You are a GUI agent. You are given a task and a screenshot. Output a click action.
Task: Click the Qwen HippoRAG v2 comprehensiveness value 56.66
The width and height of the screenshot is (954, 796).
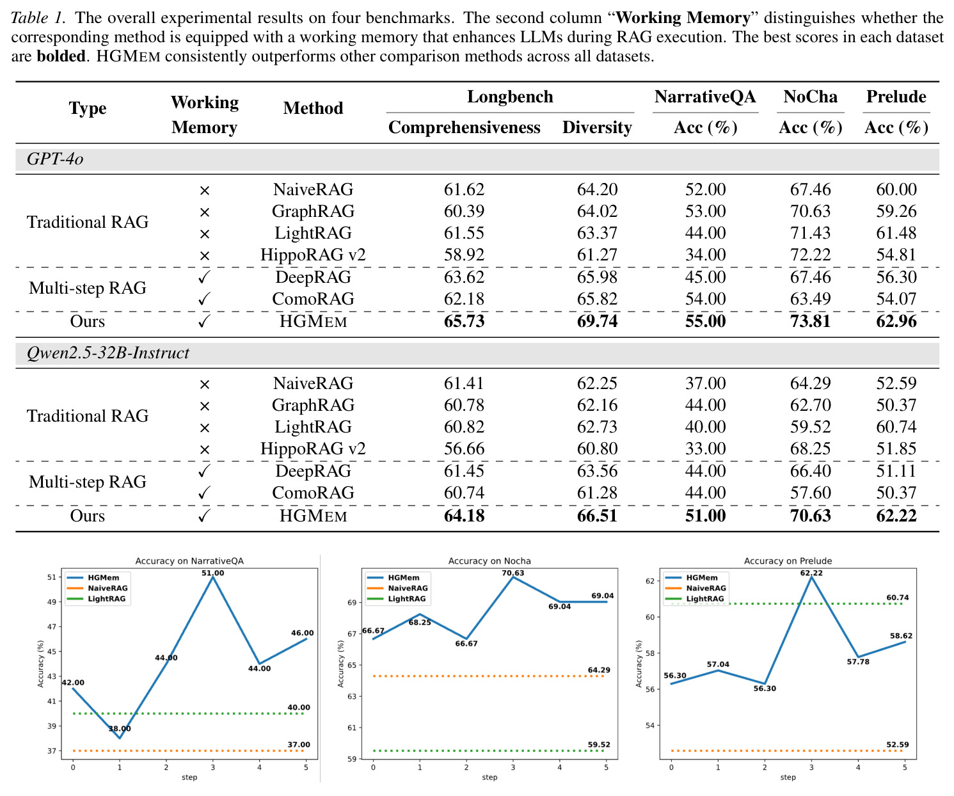pos(465,449)
